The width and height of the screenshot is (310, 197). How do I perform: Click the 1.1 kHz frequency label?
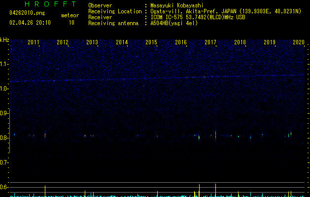(4, 64)
